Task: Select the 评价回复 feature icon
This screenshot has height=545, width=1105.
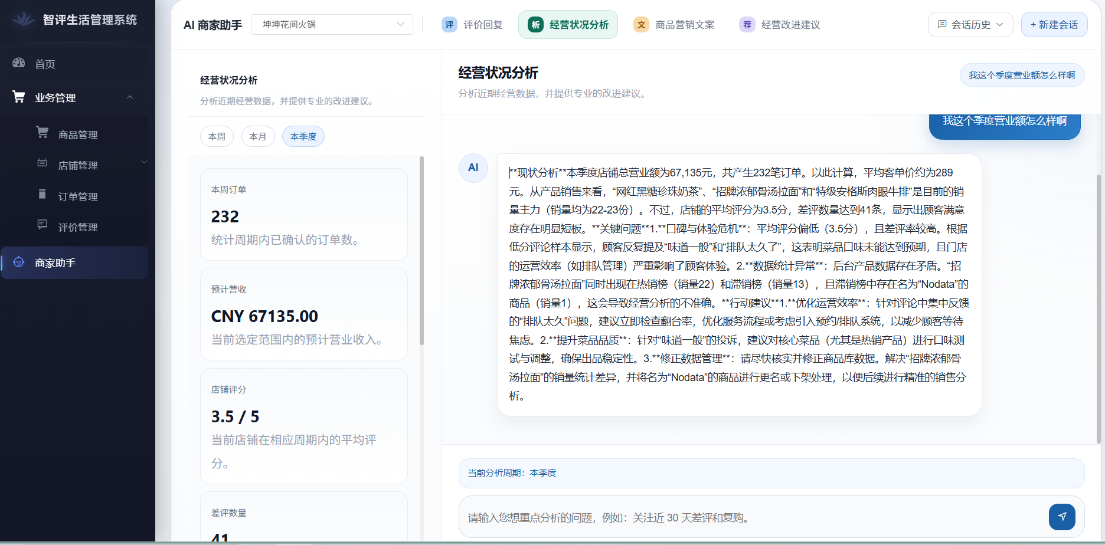Action: point(450,24)
